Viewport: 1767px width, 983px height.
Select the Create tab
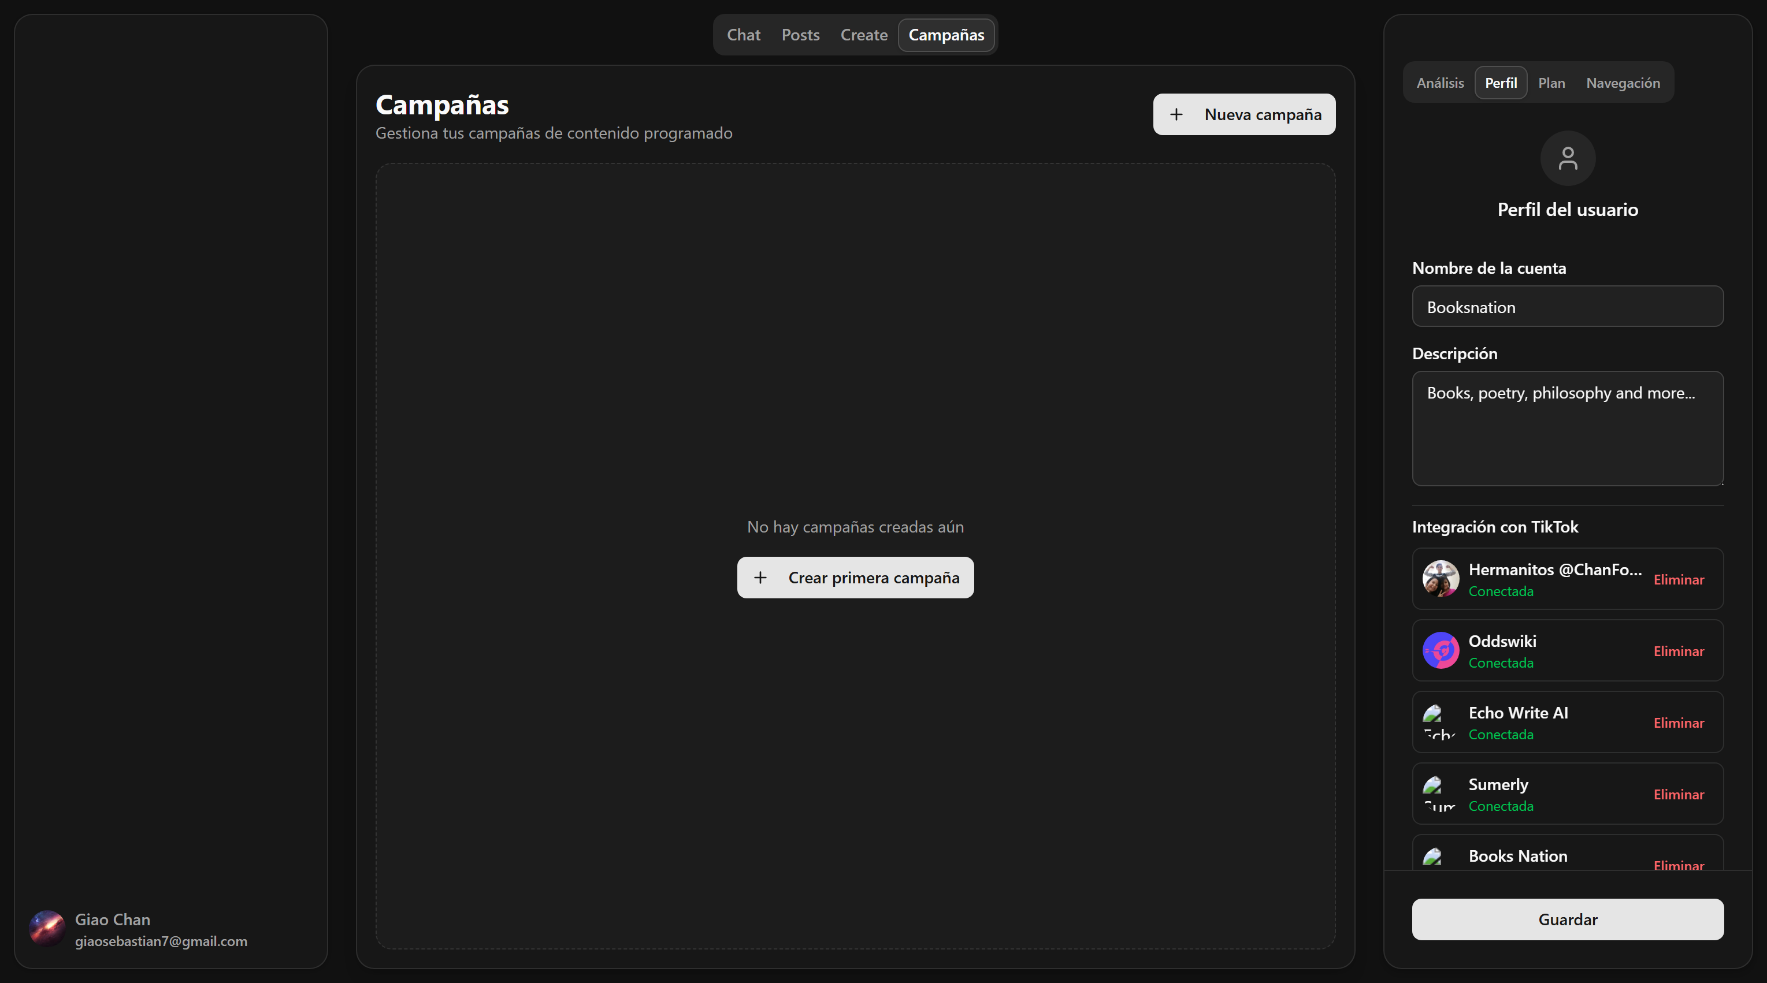click(863, 34)
